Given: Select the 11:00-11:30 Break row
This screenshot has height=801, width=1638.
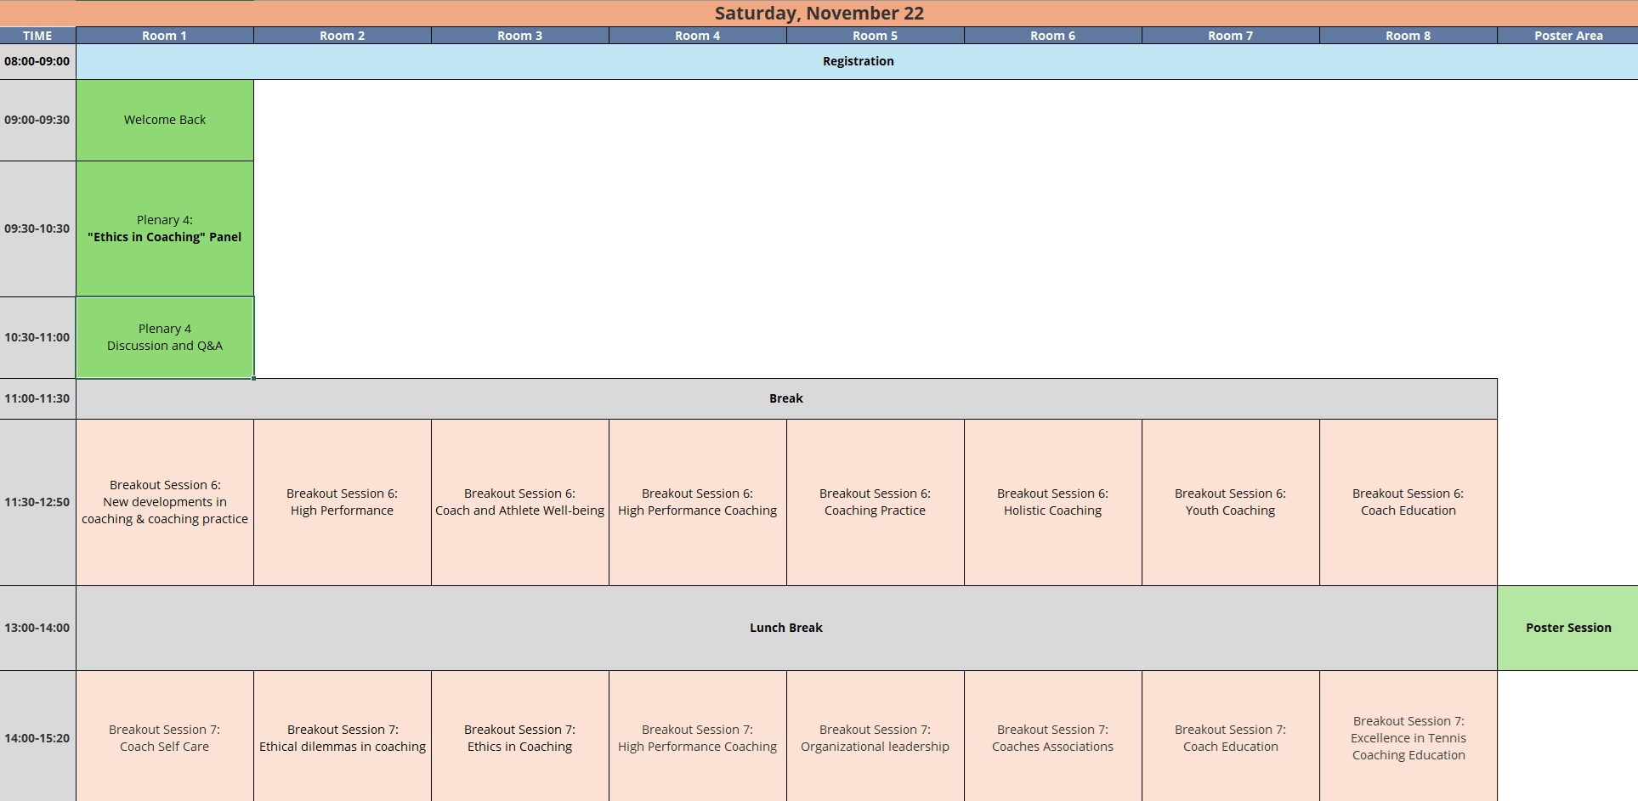Looking at the screenshot, I should pos(785,398).
